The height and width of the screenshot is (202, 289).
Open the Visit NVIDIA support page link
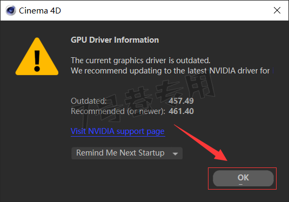point(118,131)
